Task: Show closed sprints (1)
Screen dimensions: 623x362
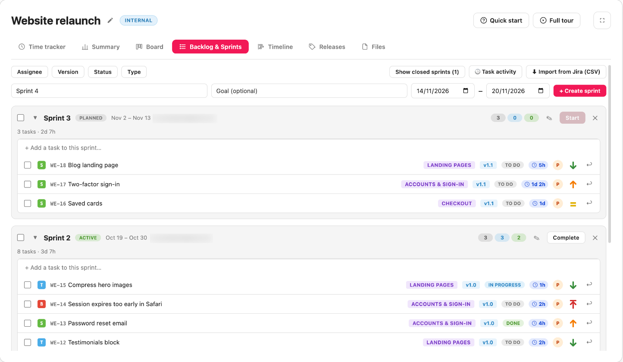Action: (x=427, y=72)
